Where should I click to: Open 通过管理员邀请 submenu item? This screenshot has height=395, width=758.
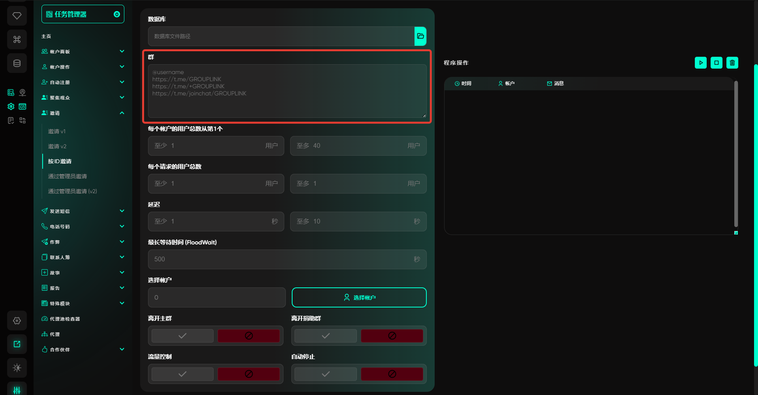[x=68, y=176]
